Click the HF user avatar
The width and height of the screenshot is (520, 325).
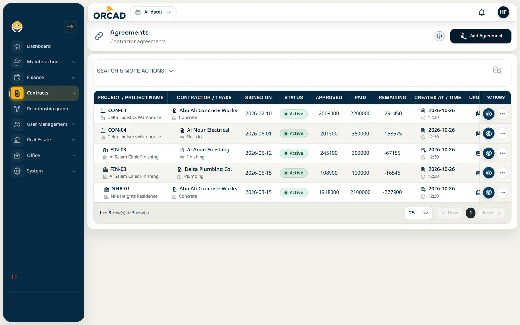503,12
